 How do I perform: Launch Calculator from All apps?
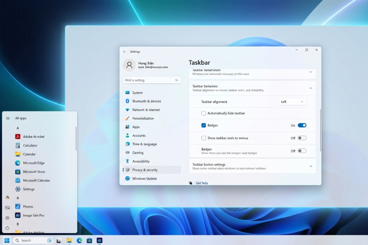(26, 145)
